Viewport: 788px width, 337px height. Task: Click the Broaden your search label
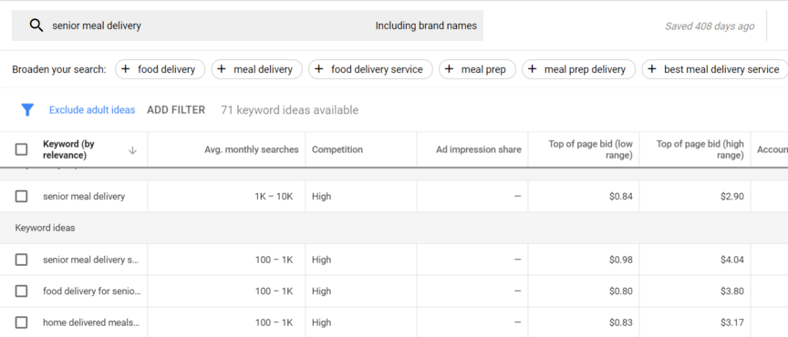point(59,69)
